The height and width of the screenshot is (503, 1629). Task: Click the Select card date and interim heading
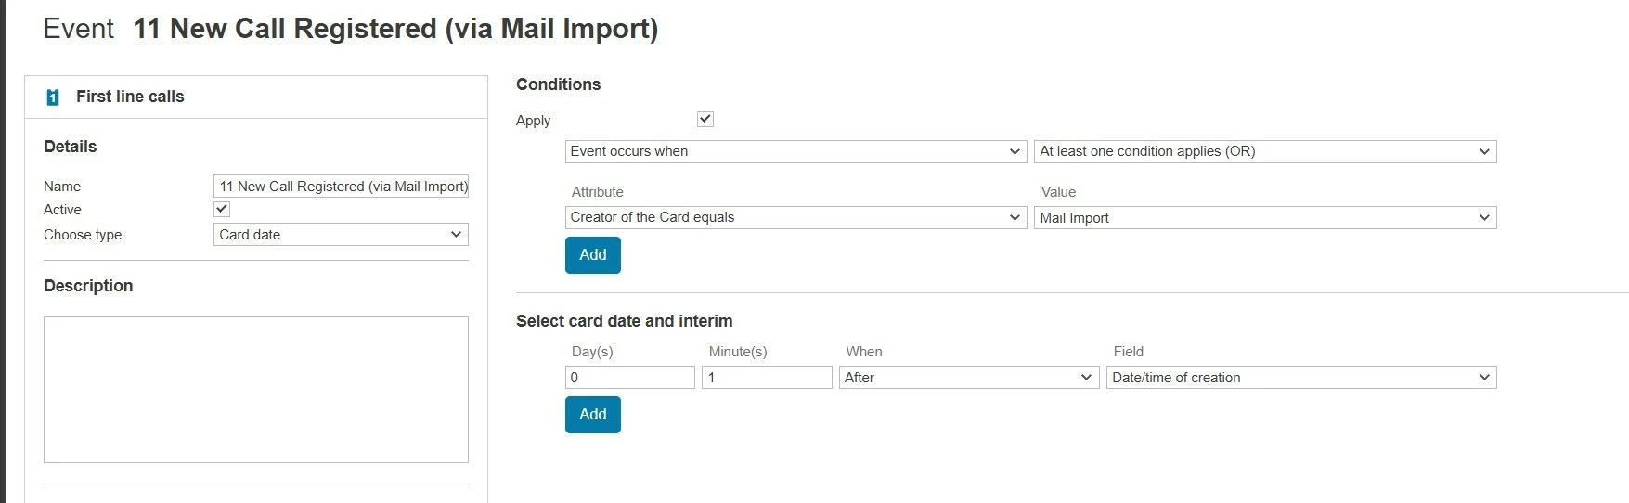624,321
